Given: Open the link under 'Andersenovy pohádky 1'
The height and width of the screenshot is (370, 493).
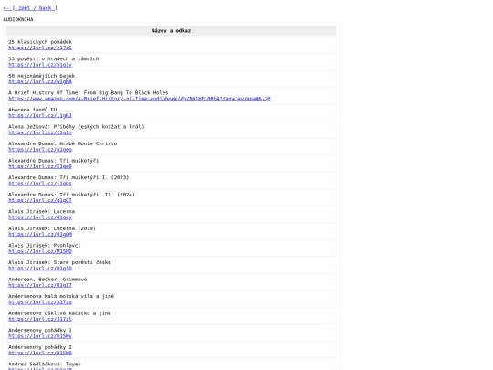Looking at the screenshot, I should pyautogui.click(x=40, y=336).
